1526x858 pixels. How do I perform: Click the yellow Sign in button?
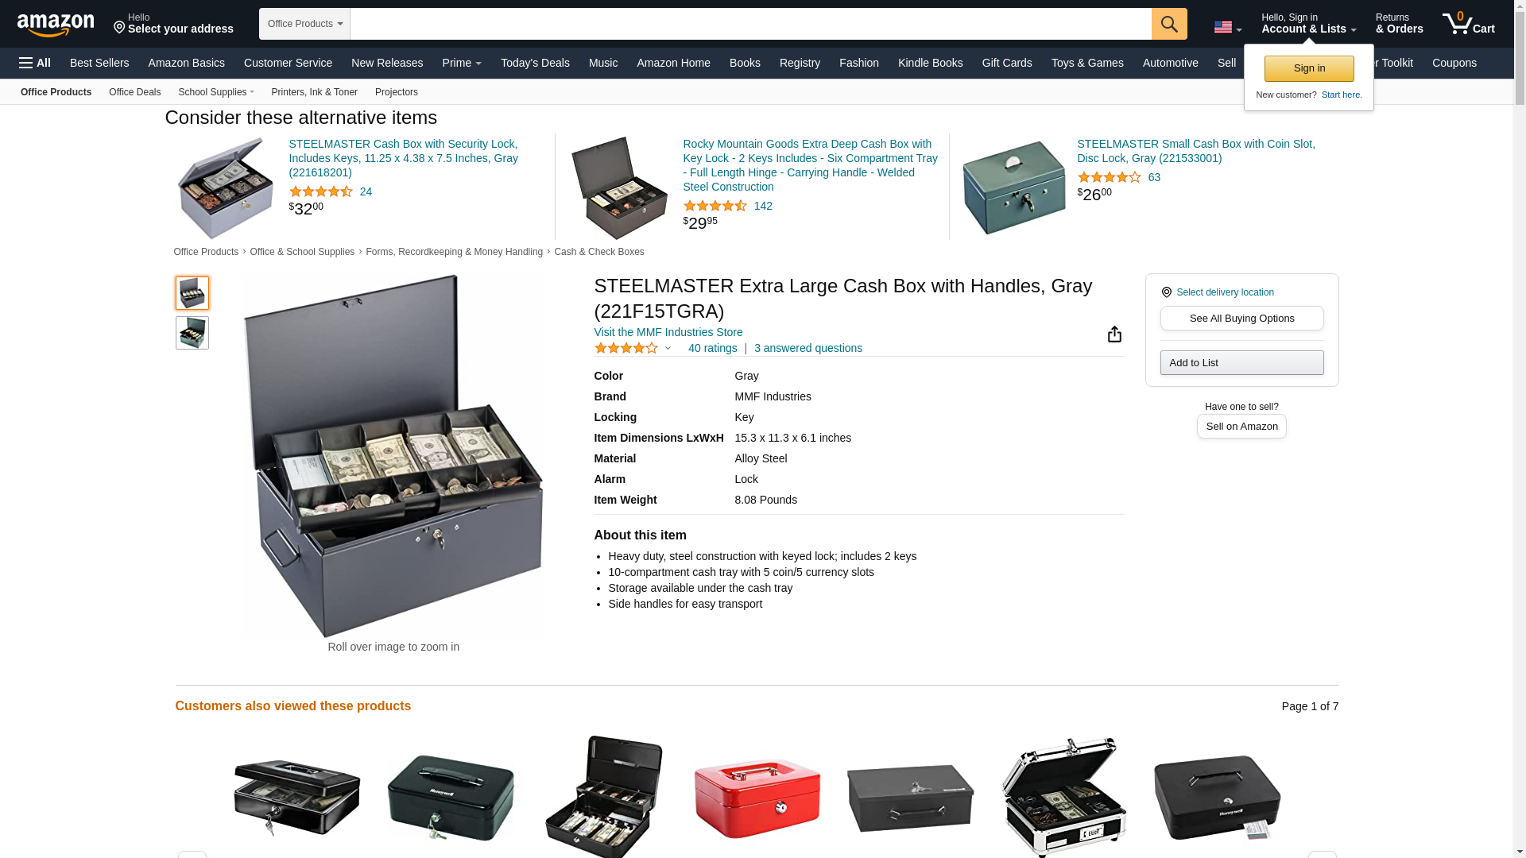pos(1309,68)
